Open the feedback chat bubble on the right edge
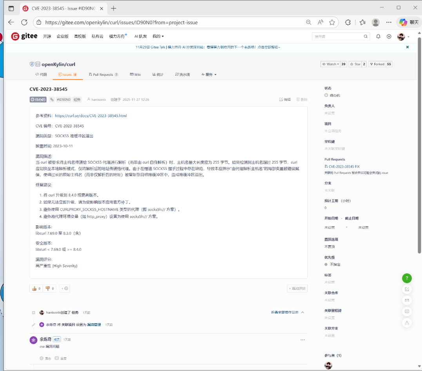Image resolution: width=422 pixels, height=371 pixels. click(407, 311)
